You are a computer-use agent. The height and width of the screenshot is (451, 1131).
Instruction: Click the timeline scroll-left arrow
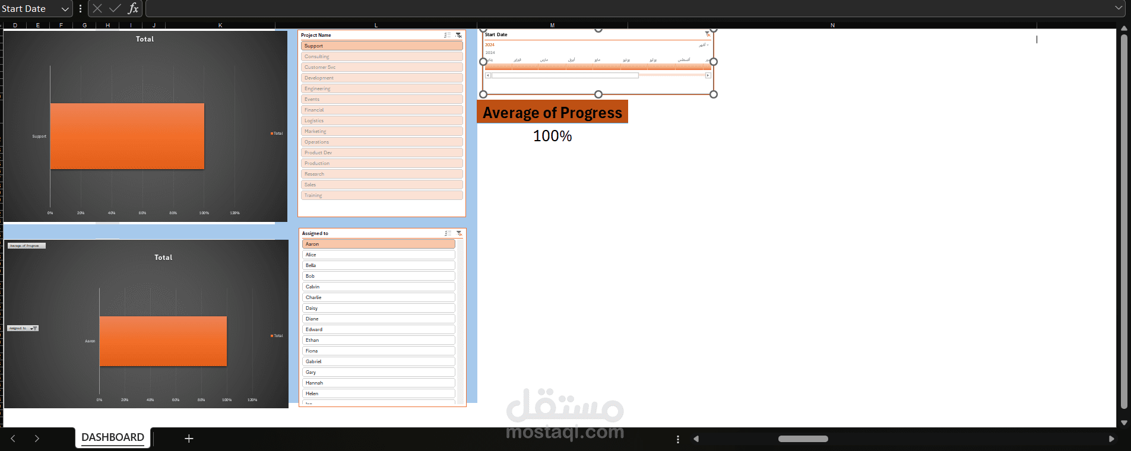click(488, 75)
